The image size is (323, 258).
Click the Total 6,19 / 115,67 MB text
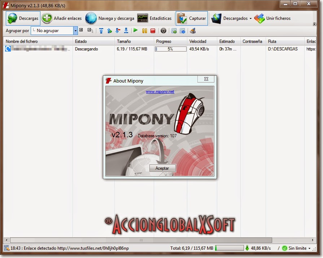192,248
